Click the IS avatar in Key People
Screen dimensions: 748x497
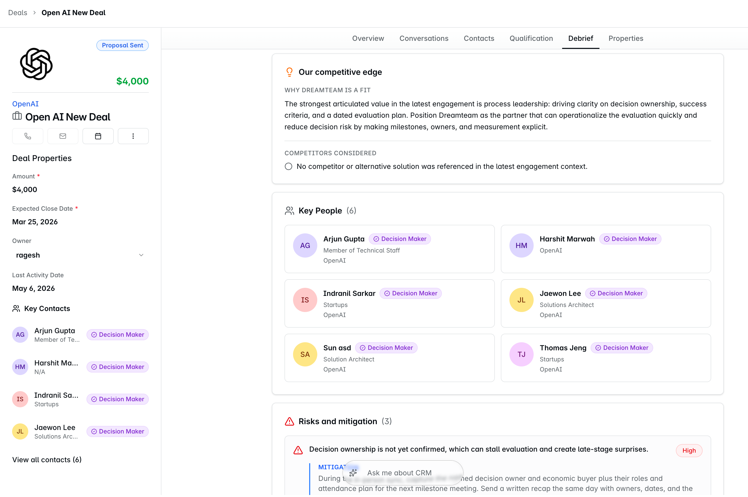pos(305,300)
